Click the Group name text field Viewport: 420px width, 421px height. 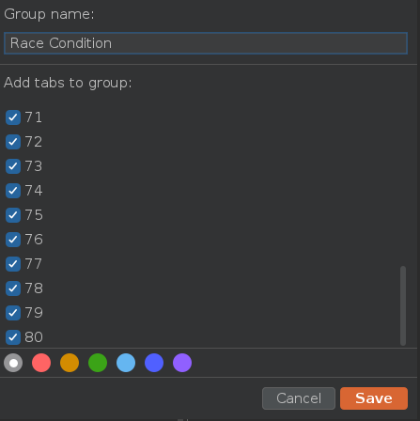206,43
